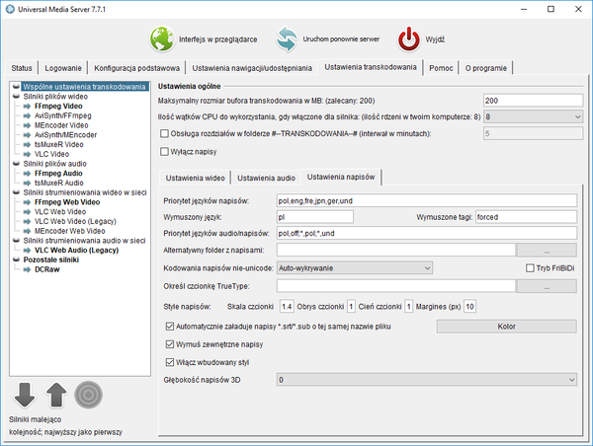The image size is (593, 446).
Task: Select the Ustawienia wideo sub-tab
Action: [195, 178]
